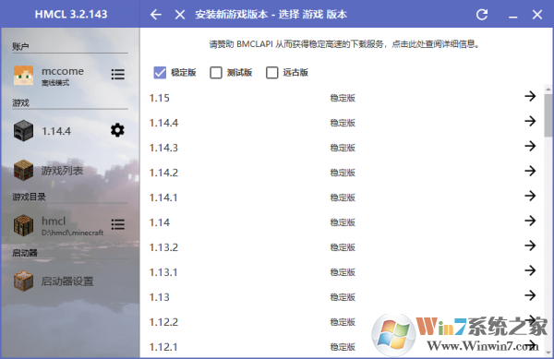Screen dimensions: 554x359
Task: Select version 1.12.2 row text
Action: [163, 322]
